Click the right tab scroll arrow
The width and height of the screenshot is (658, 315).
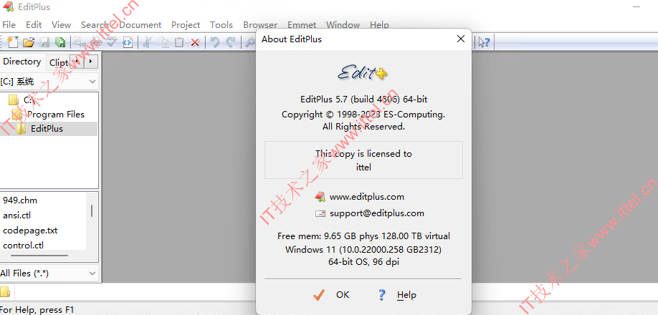pos(91,62)
